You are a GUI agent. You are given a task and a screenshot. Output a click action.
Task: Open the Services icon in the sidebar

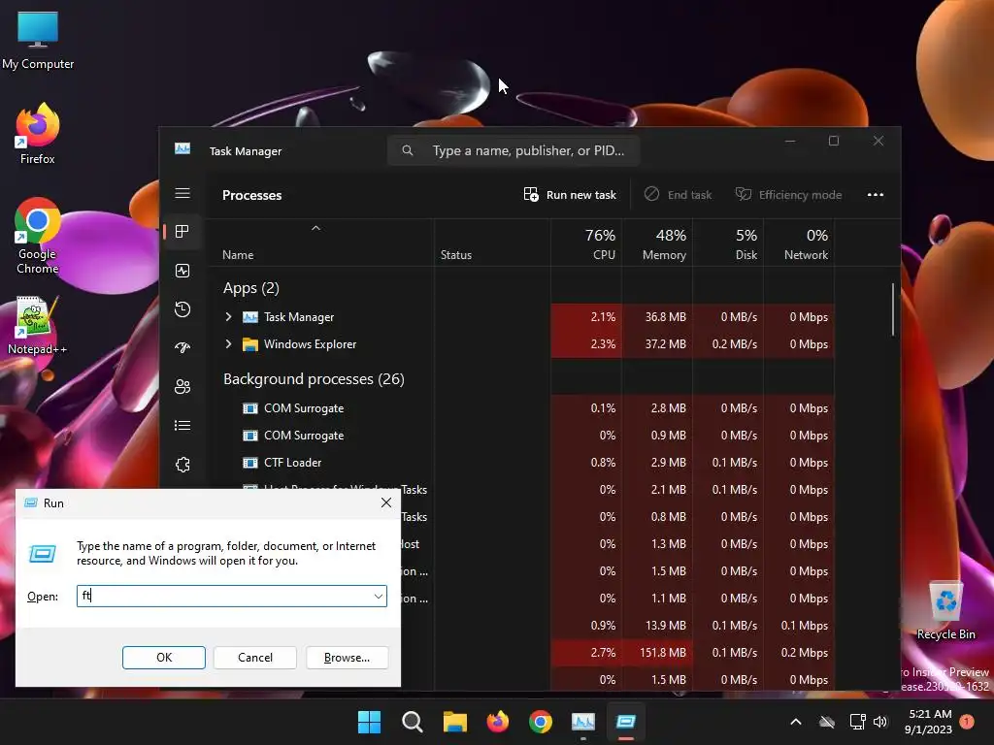point(182,465)
